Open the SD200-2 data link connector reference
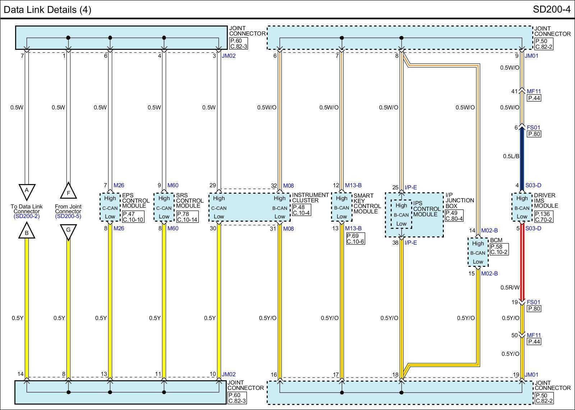This screenshot has width=575, height=410. click(26, 216)
